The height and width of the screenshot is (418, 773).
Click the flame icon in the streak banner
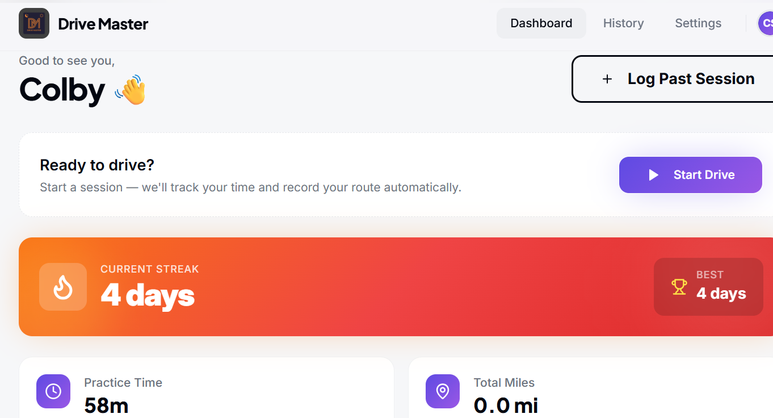click(x=62, y=287)
